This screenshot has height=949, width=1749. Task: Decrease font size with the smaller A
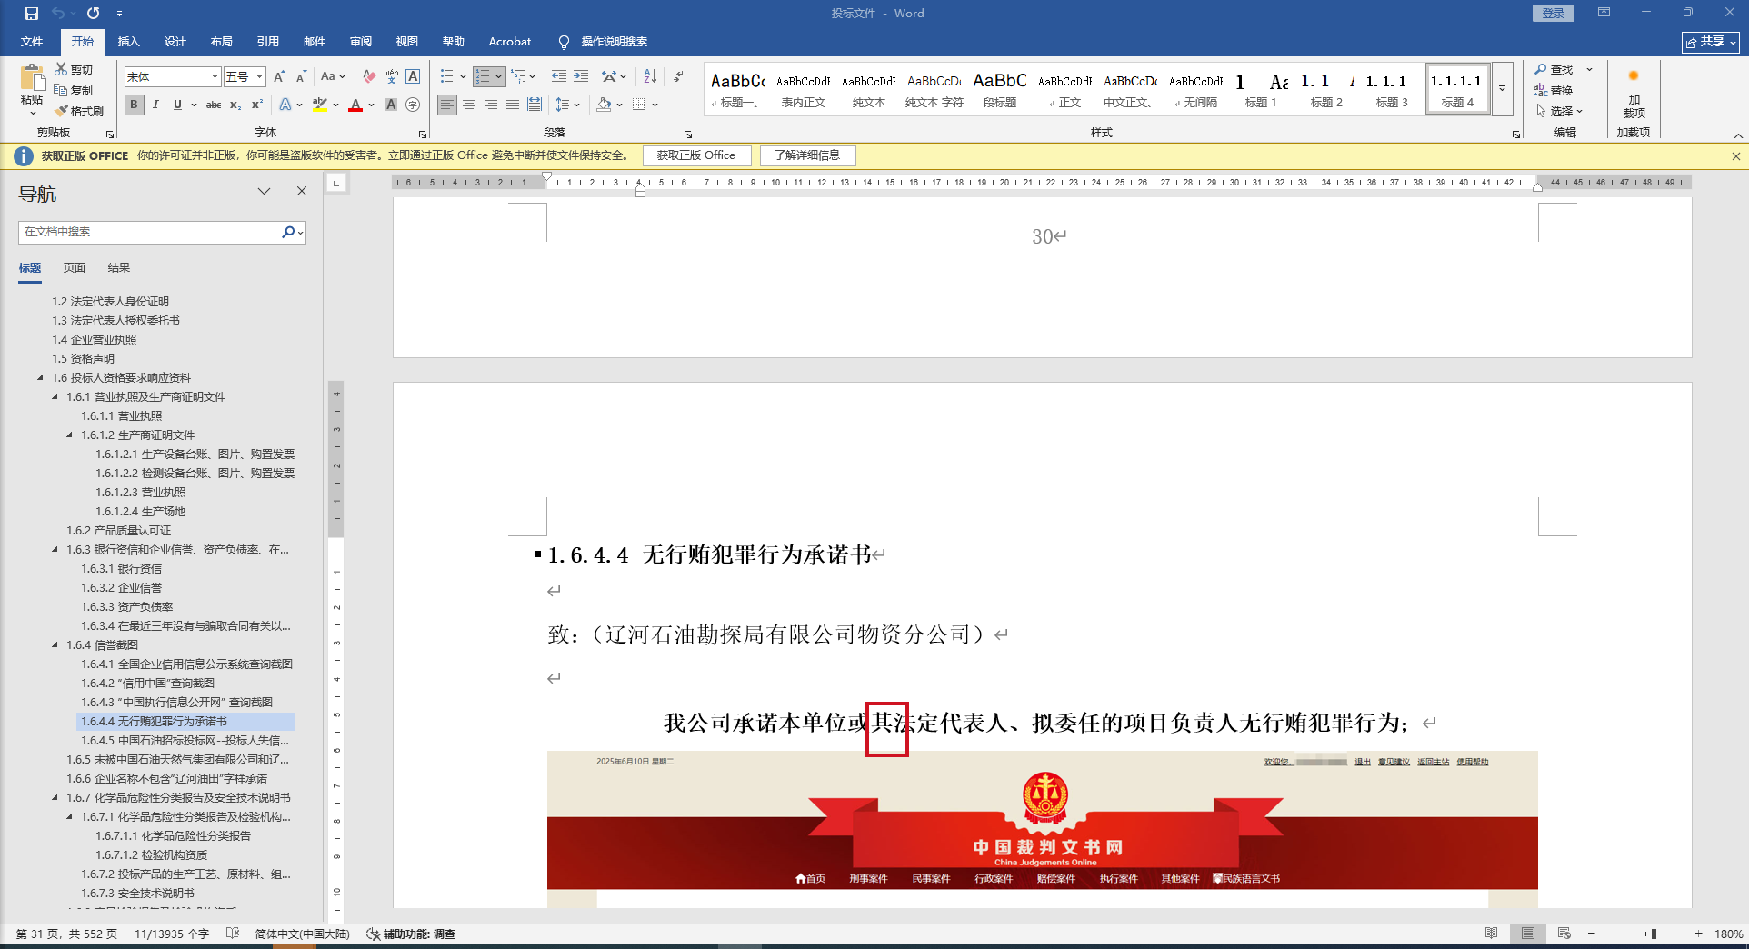(301, 76)
